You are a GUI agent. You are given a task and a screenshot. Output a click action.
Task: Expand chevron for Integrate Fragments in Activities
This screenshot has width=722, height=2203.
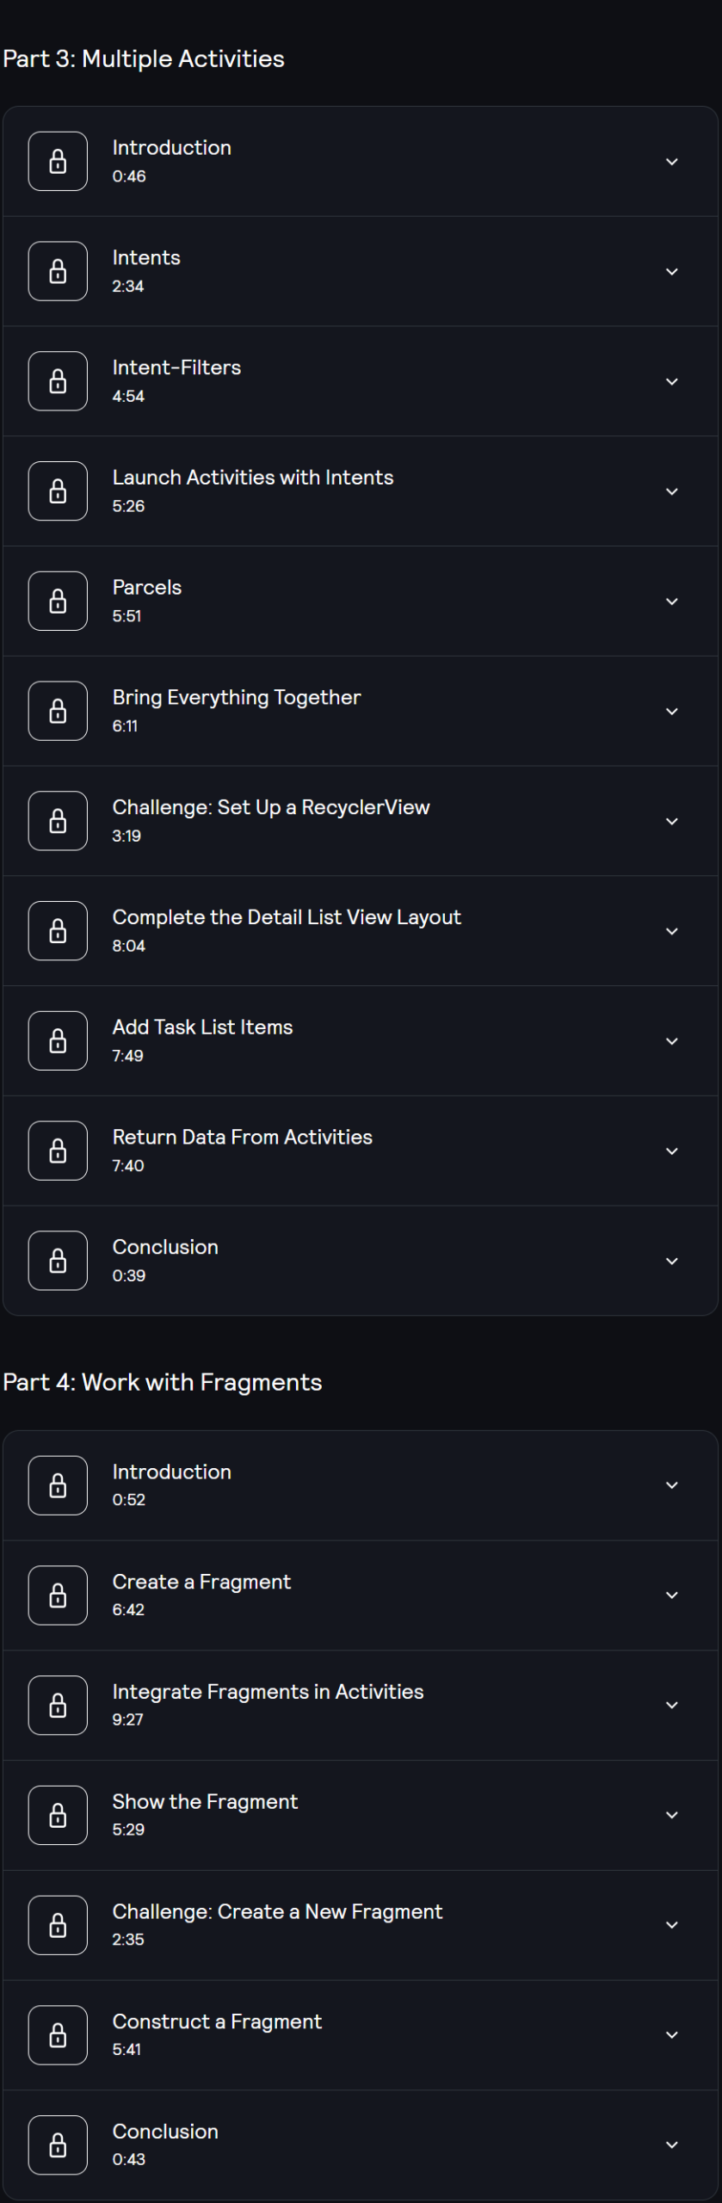coord(672,1705)
